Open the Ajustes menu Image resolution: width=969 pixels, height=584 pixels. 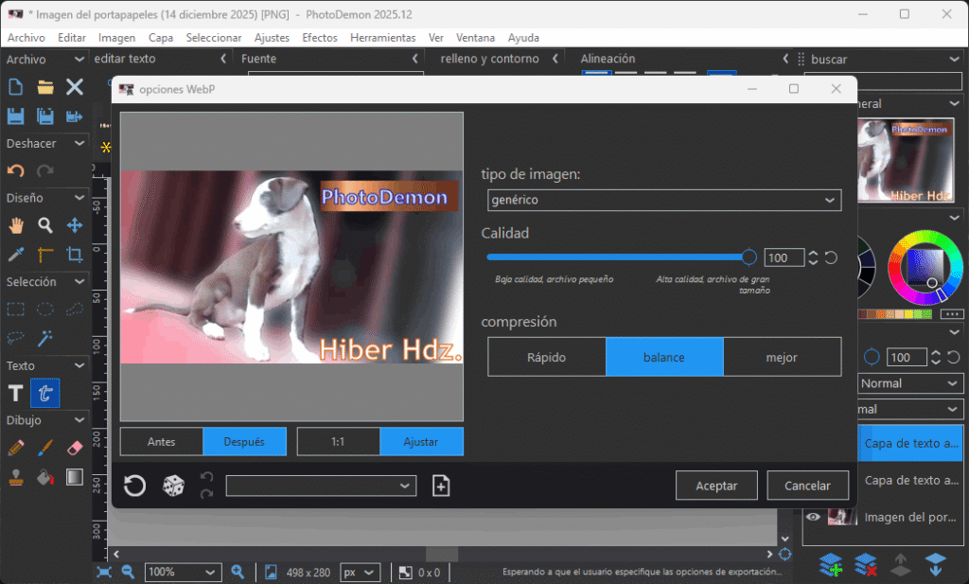(x=272, y=38)
